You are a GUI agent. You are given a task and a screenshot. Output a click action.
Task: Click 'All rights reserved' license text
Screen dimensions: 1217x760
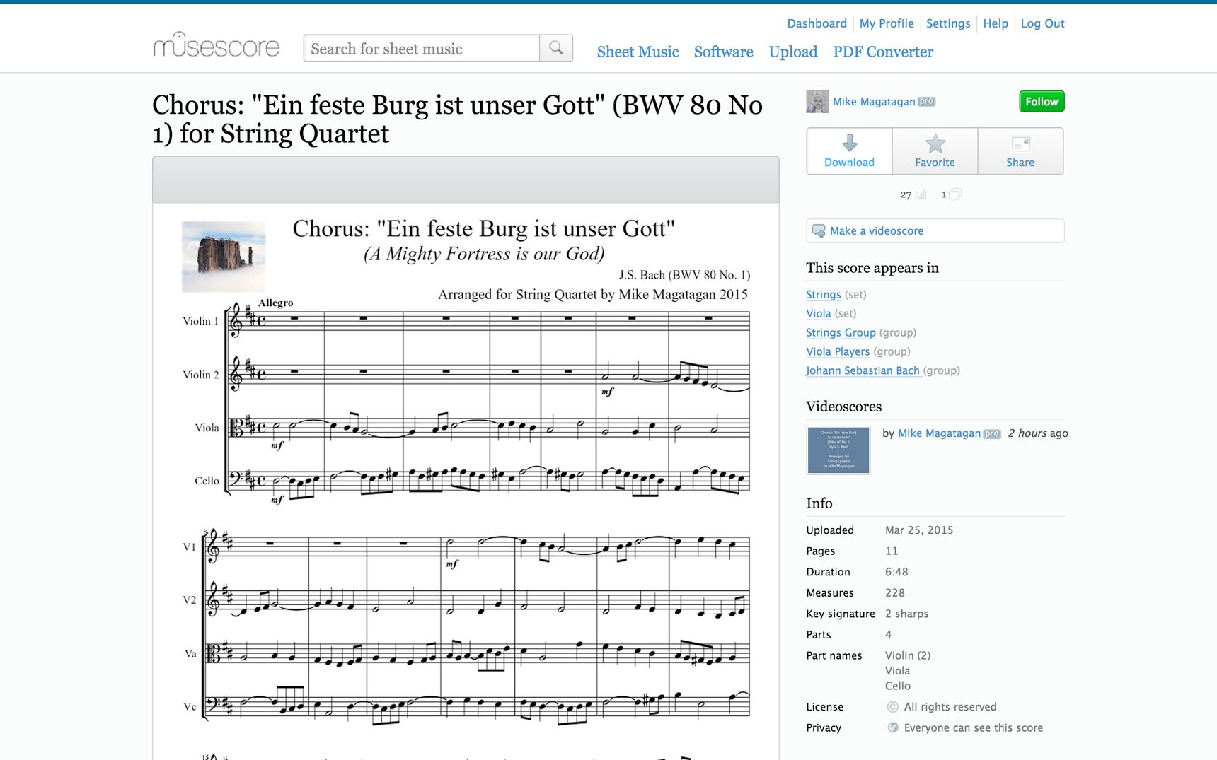click(950, 707)
